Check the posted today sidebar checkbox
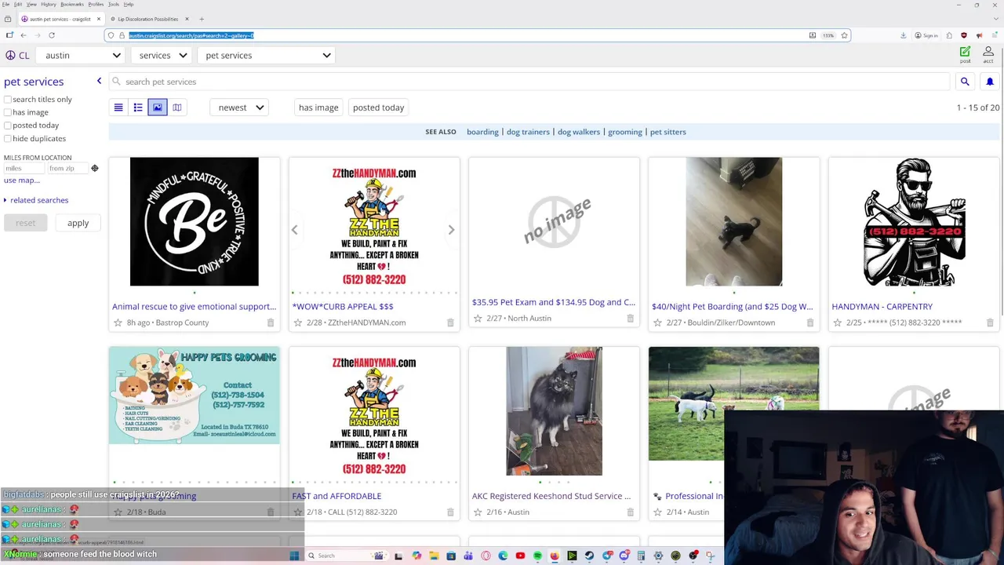1004x565 pixels. [8, 126]
